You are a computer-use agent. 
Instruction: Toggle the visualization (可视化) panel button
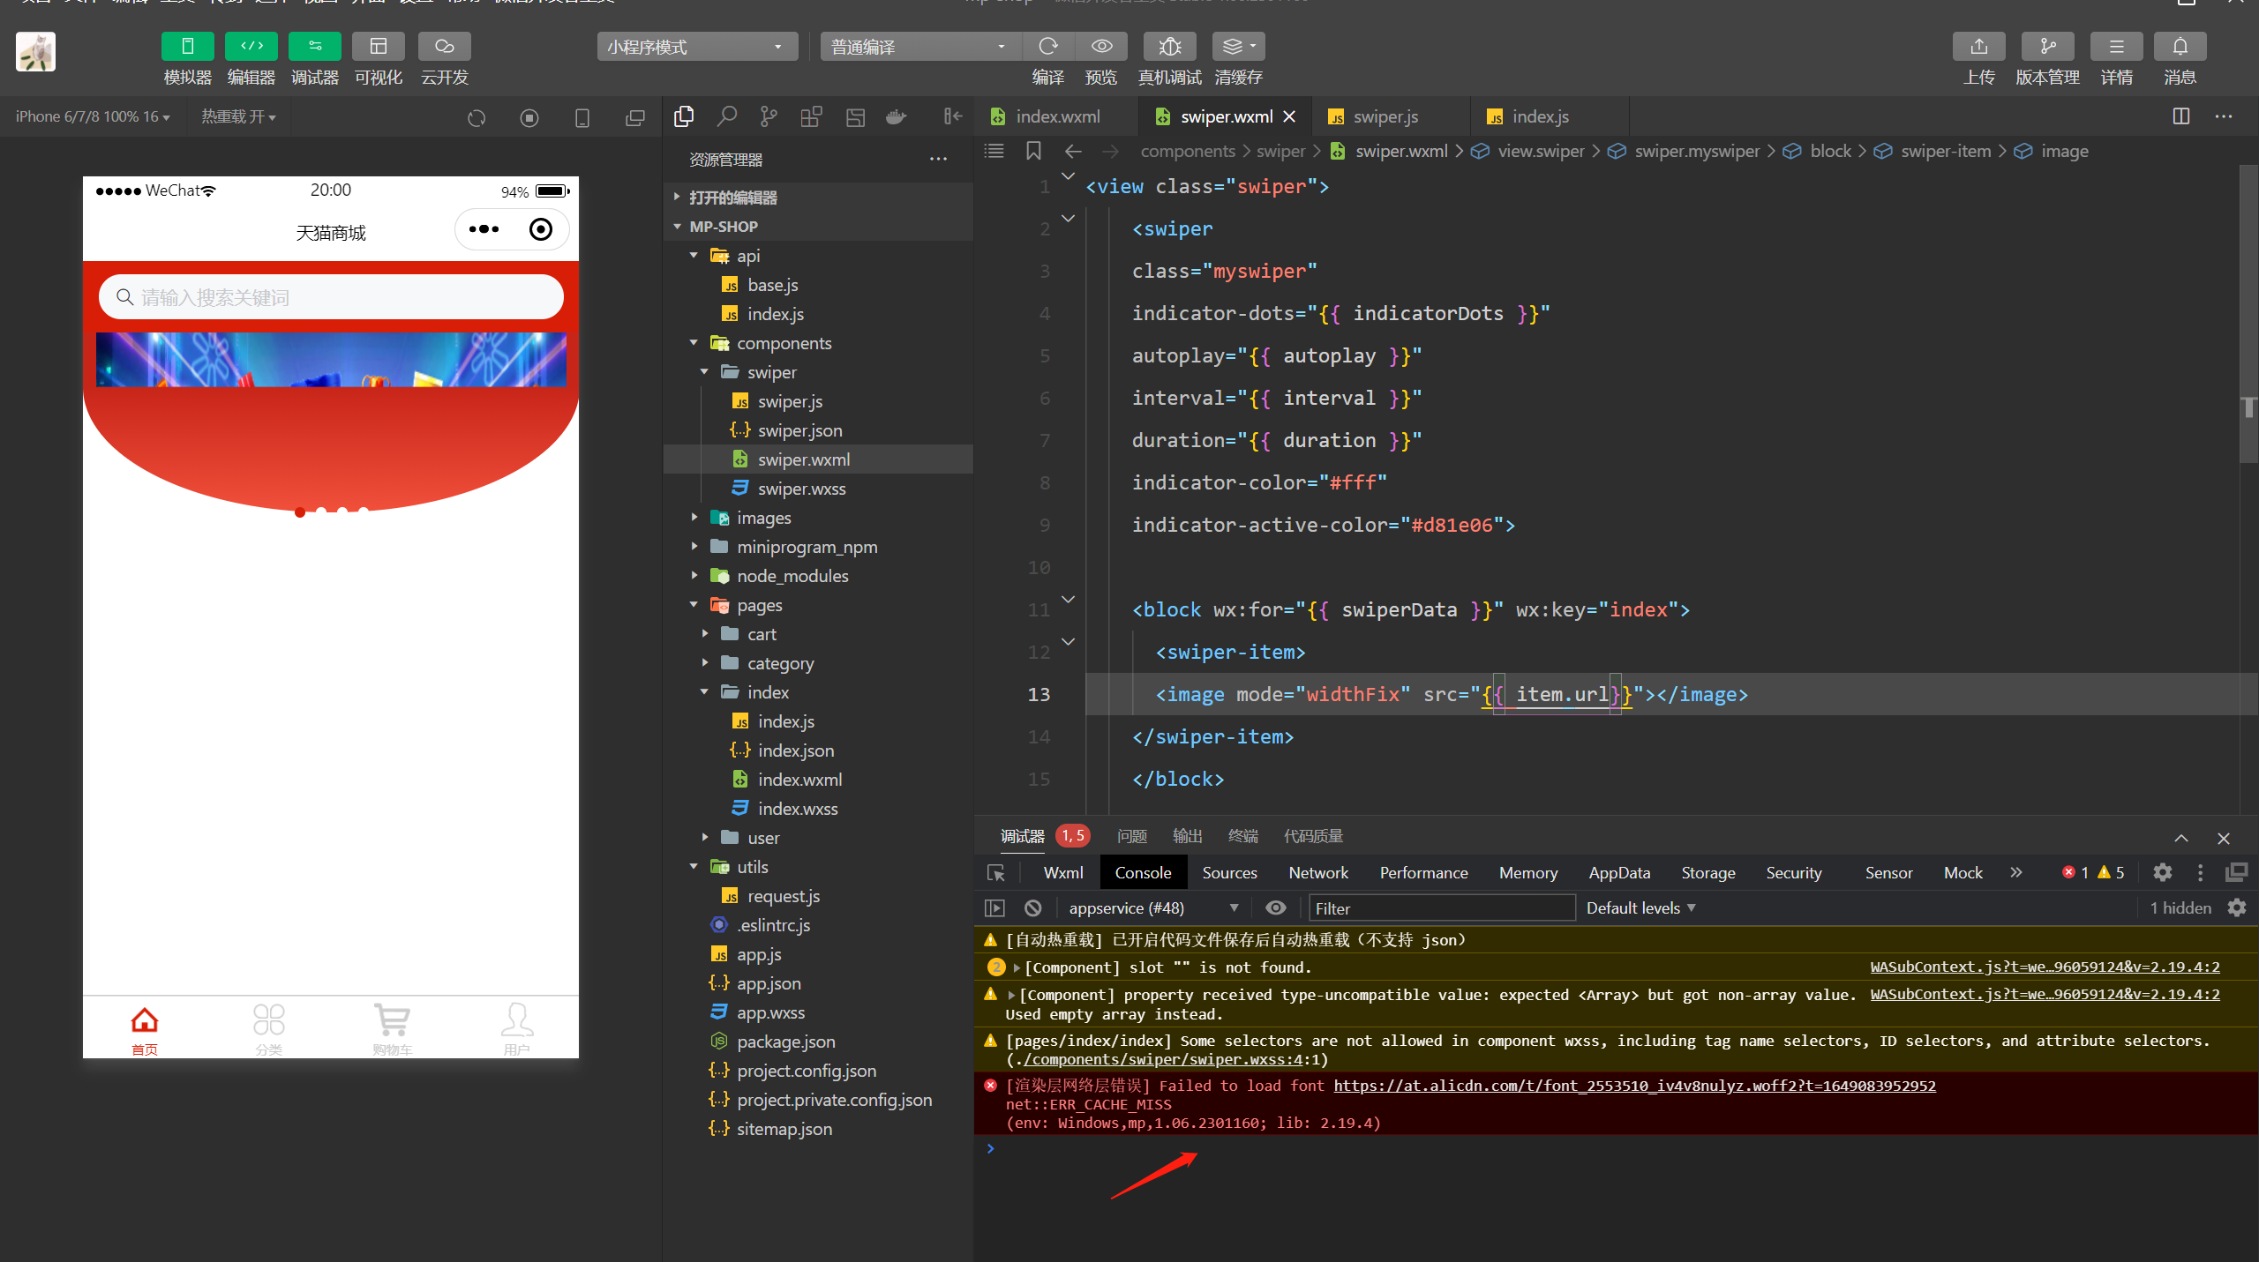pyautogui.click(x=379, y=46)
